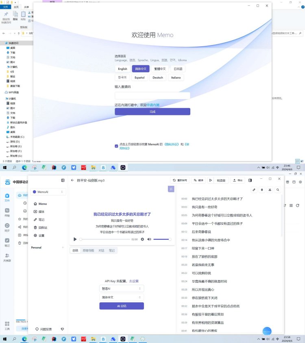
Task: Open the MemoAI workspace dropdown
Action: point(48,192)
